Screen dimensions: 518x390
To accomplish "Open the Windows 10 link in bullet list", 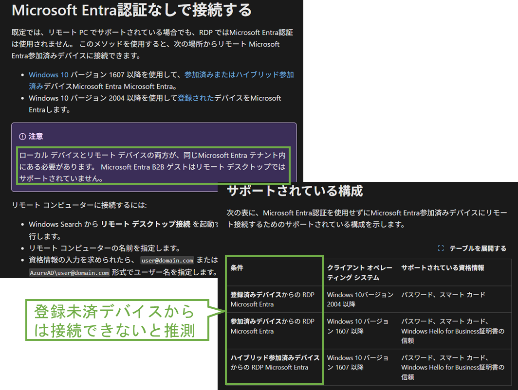I will tap(49, 75).
